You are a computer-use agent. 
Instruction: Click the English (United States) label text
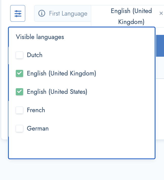tap(57, 92)
